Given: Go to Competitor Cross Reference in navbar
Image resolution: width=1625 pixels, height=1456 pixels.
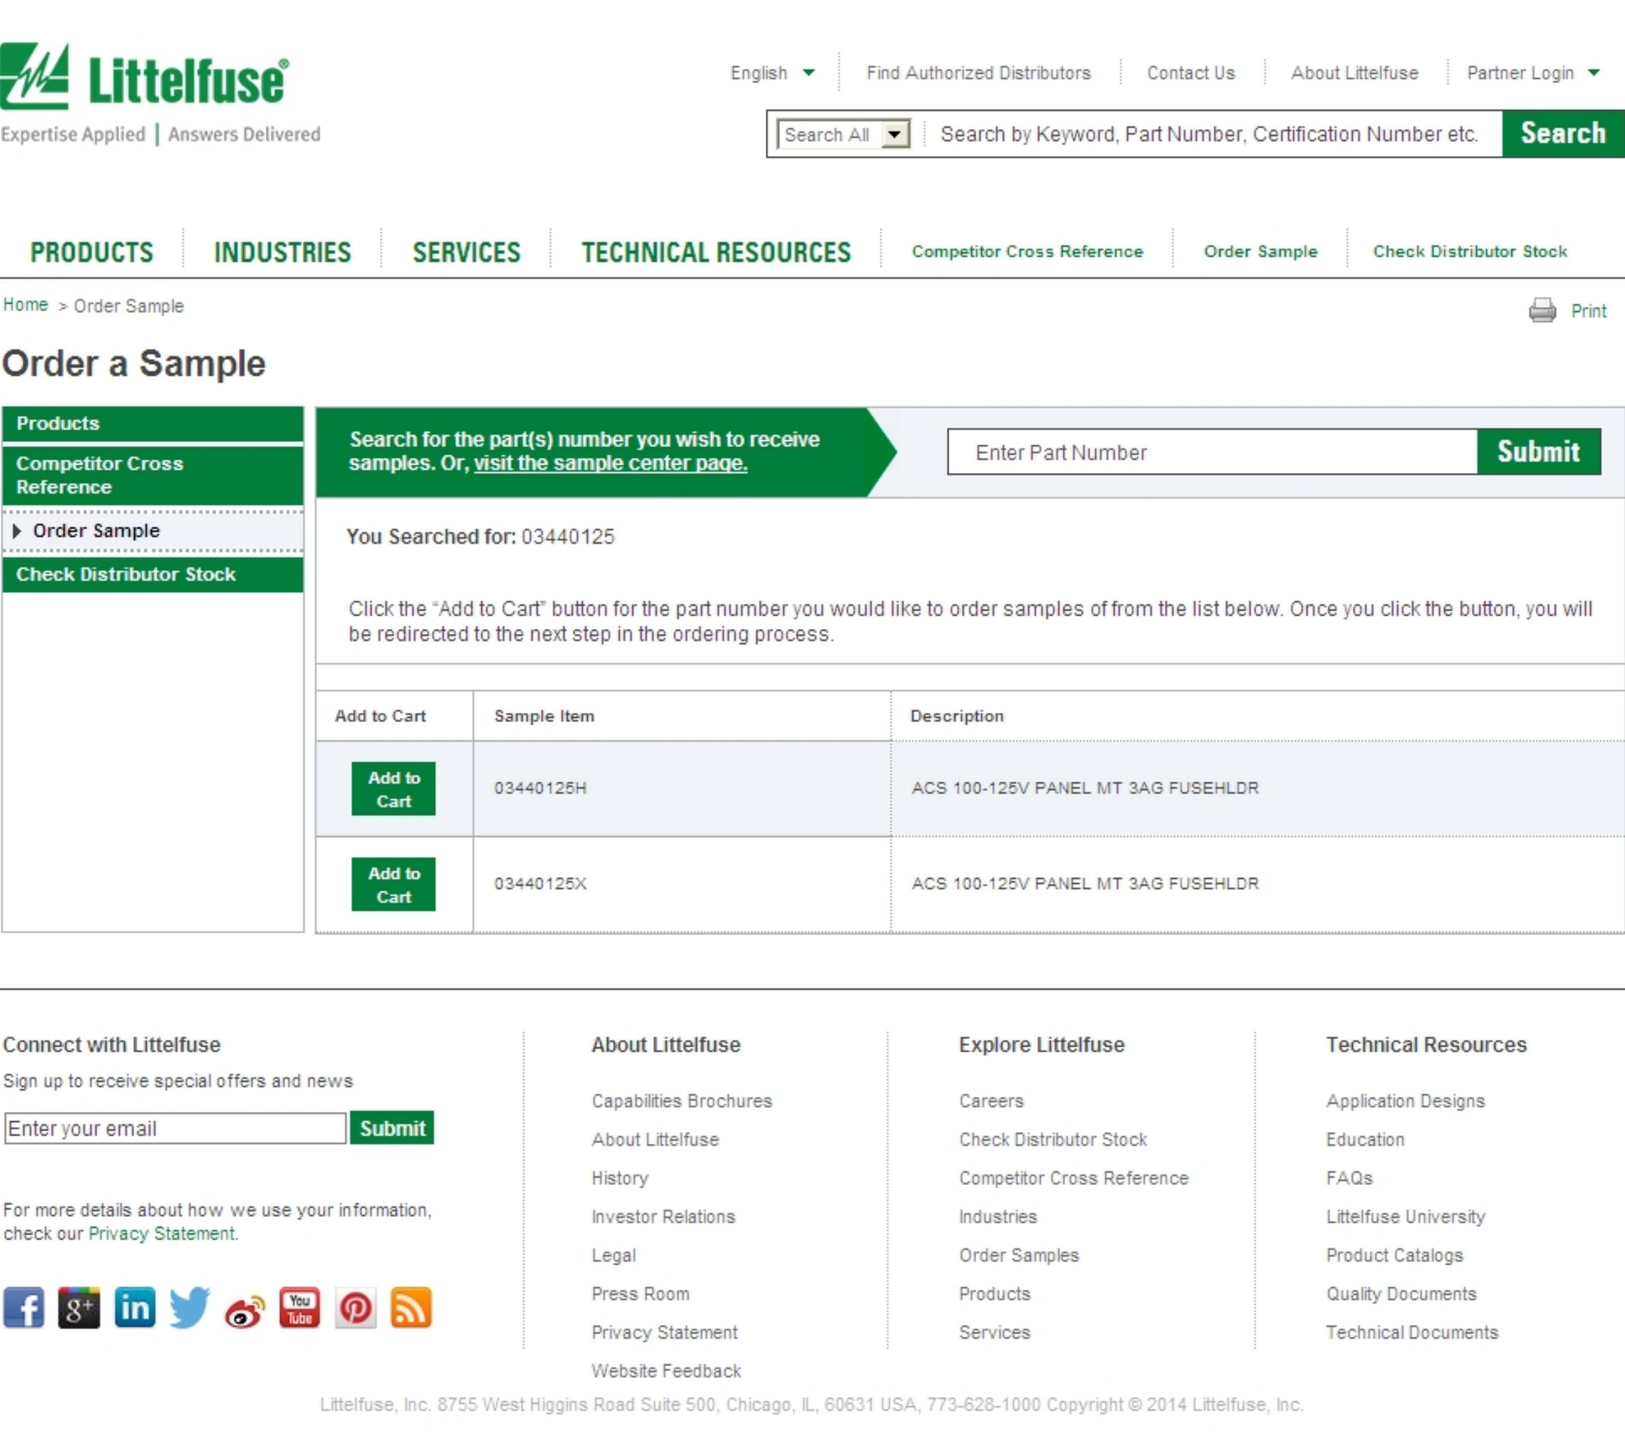Looking at the screenshot, I should click(1027, 251).
